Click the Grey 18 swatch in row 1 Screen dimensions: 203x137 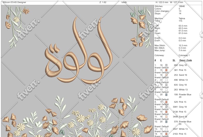(x=166, y=65)
